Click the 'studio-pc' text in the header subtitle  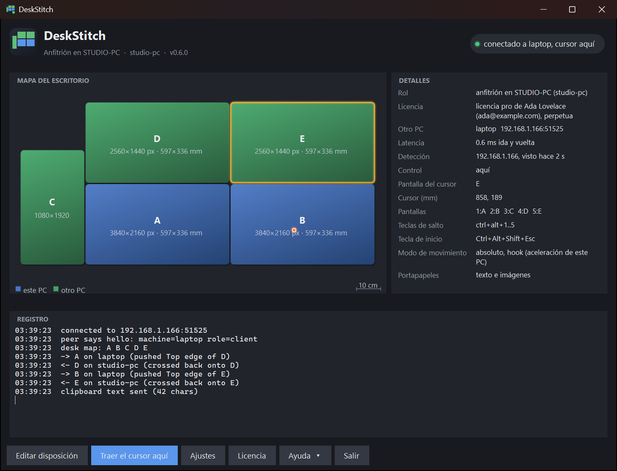145,52
